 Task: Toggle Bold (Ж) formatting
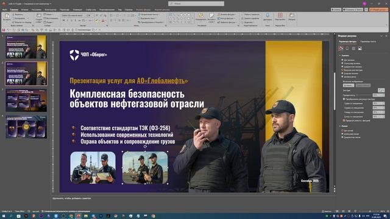coord(63,20)
